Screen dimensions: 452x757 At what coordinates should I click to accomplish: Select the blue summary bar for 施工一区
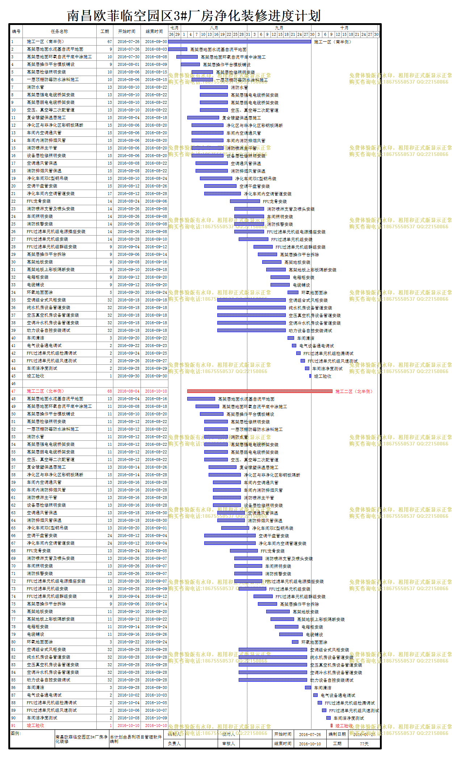240,42
